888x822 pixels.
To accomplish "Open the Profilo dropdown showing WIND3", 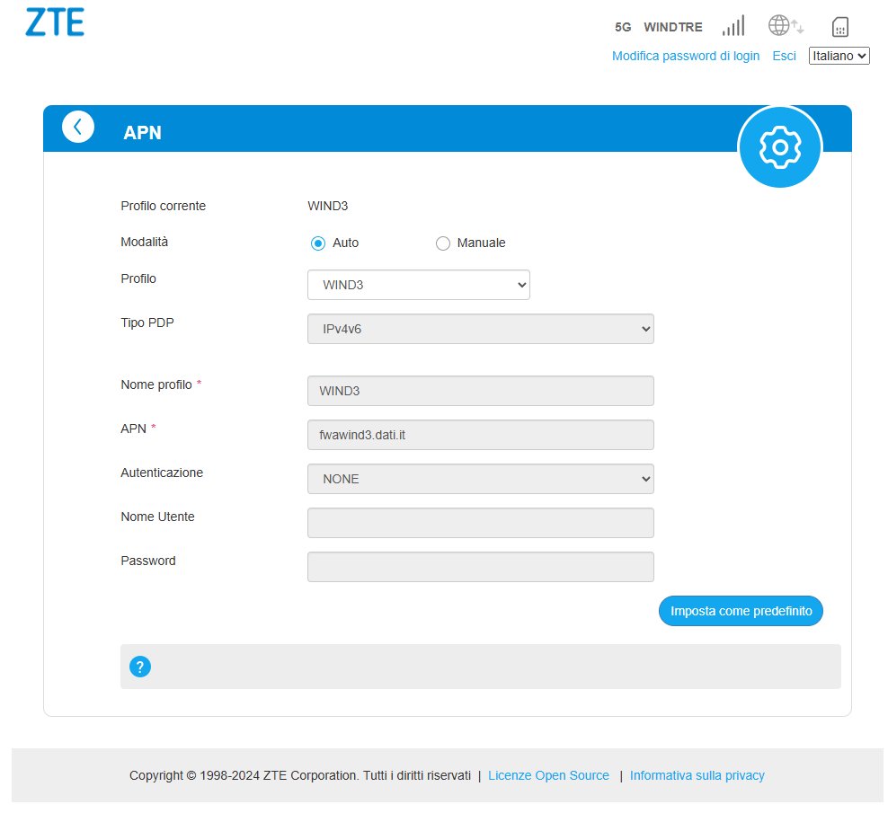I will click(418, 285).
